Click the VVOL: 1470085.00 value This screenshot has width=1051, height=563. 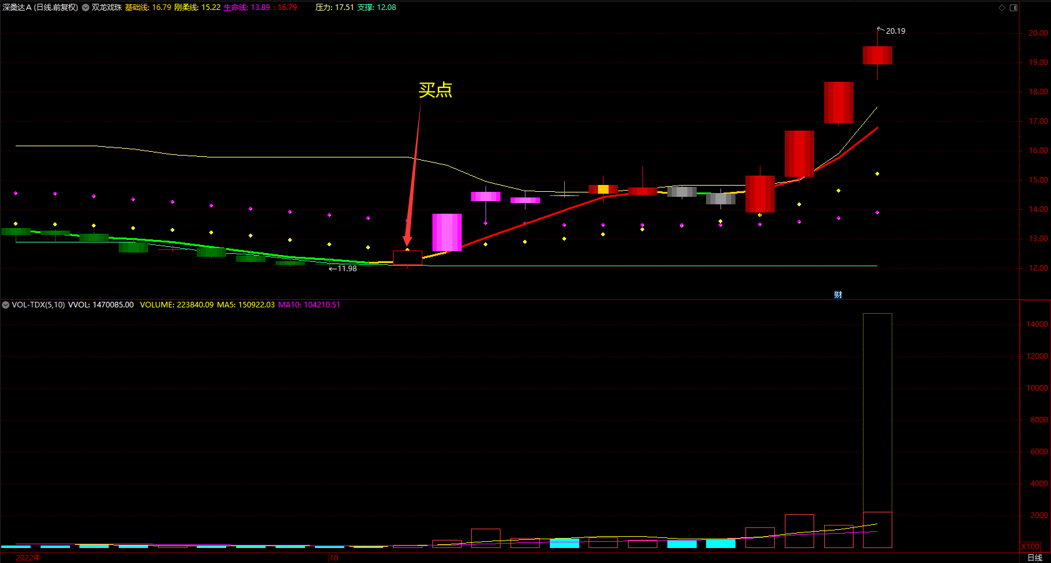click(x=101, y=305)
